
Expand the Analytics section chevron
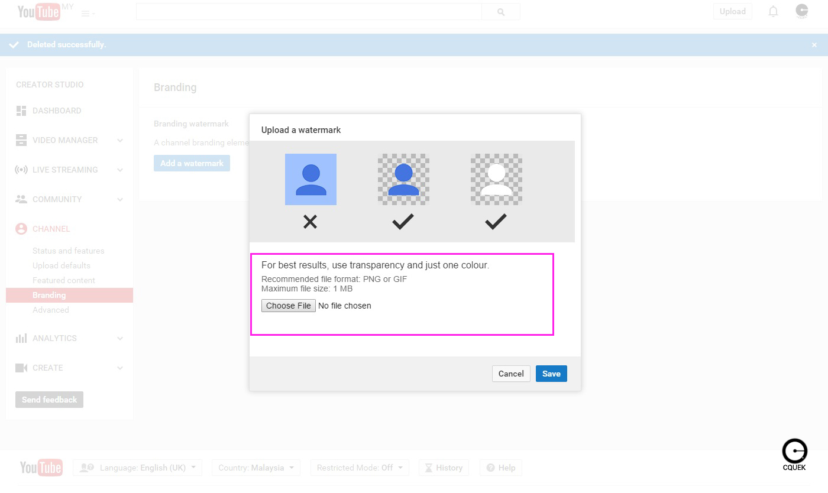click(120, 338)
